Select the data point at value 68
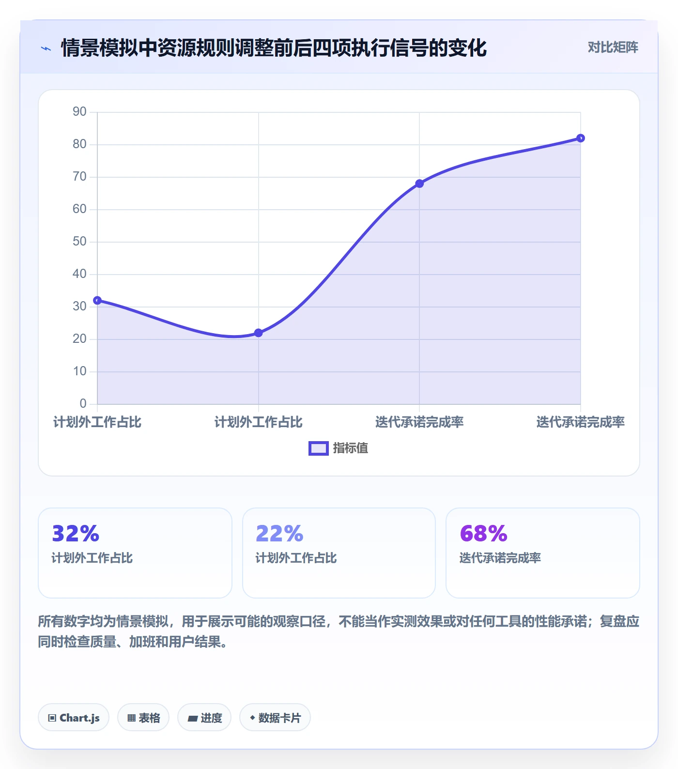678x769 pixels. tap(419, 184)
